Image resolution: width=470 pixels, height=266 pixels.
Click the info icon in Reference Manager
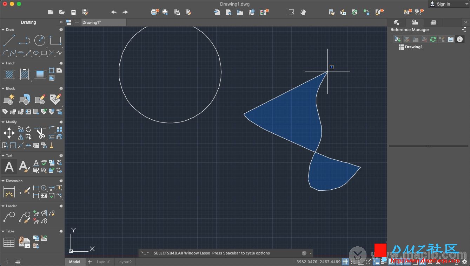coord(459,39)
